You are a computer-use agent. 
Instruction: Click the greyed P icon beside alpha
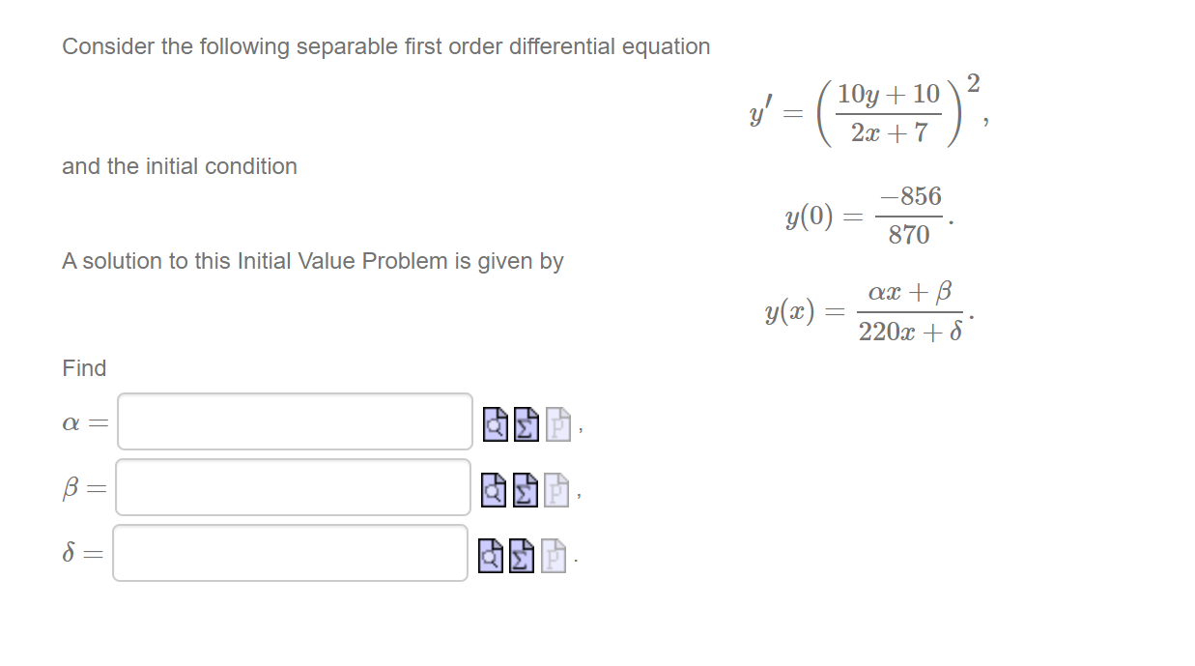[x=556, y=422]
